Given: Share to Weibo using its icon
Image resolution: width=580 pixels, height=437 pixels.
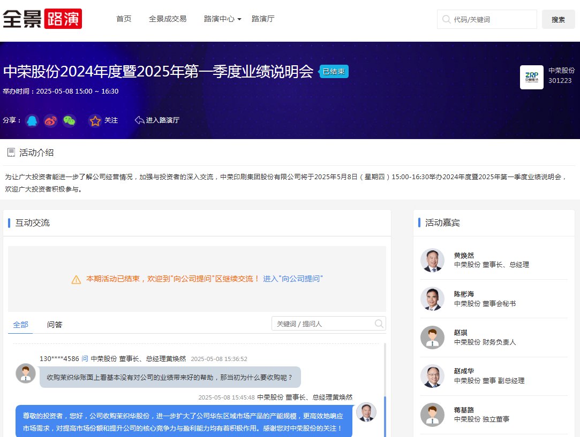Looking at the screenshot, I should 50,120.
